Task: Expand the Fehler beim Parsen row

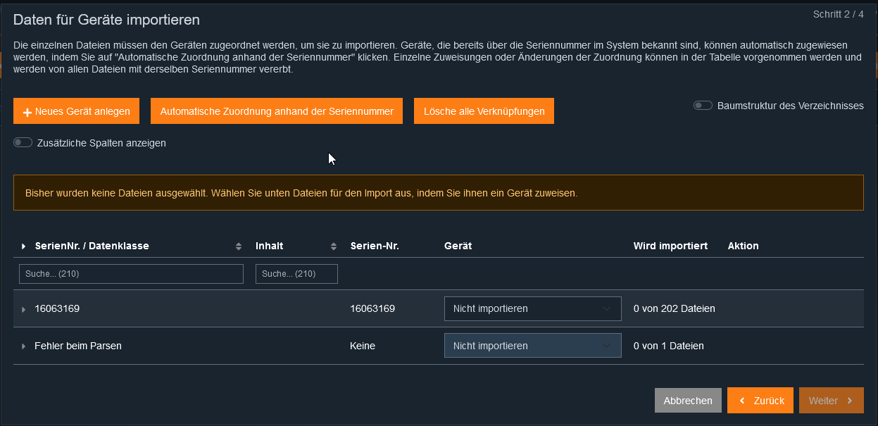Action: [x=24, y=346]
